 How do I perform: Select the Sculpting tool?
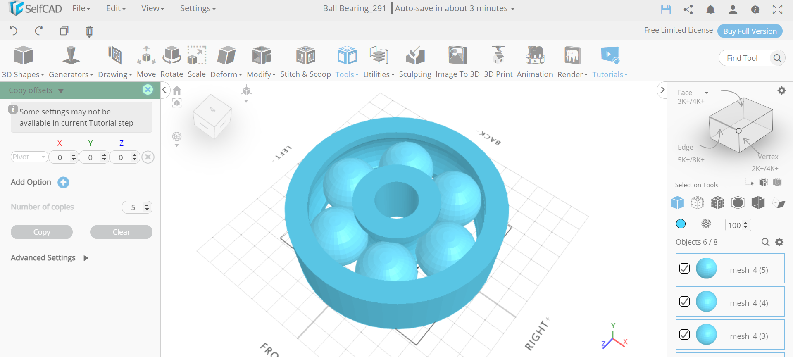coord(415,62)
